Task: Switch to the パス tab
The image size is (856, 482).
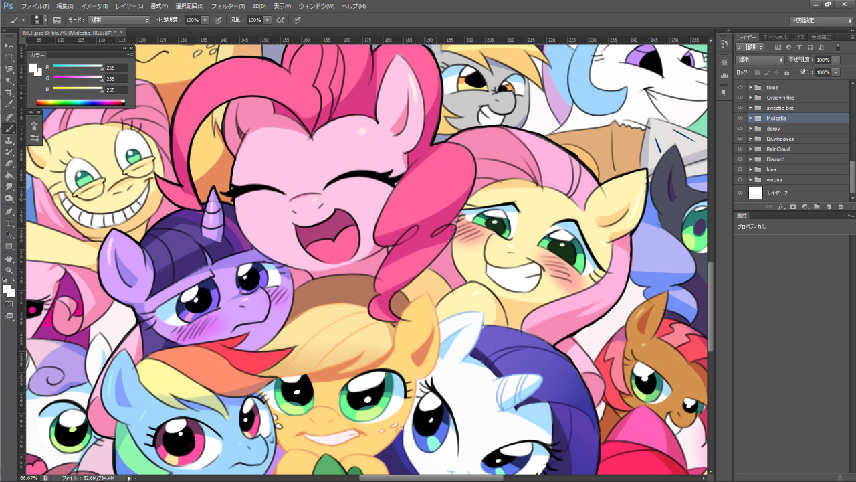Action: pyautogui.click(x=800, y=37)
